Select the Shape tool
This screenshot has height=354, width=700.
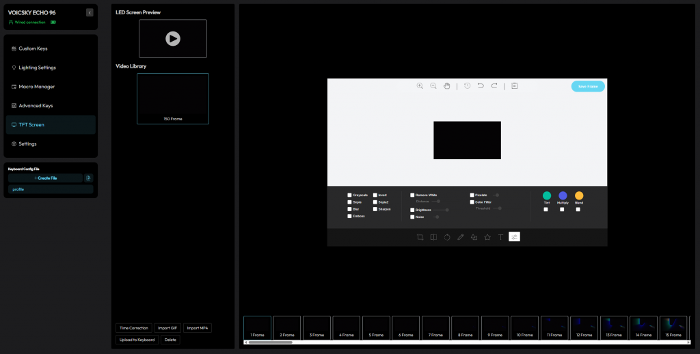474,237
